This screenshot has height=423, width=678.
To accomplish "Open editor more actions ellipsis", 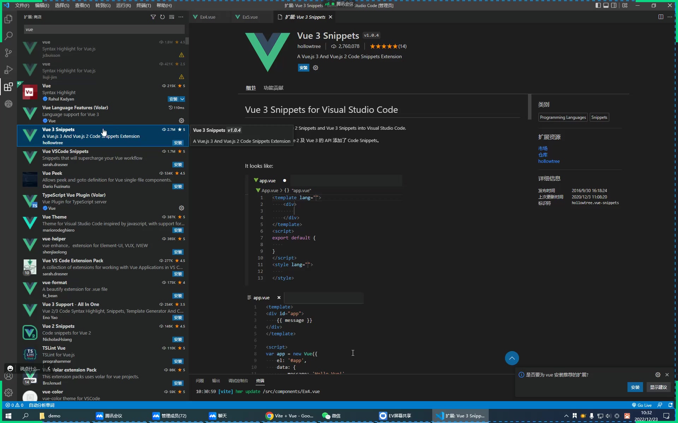I will coord(670,17).
